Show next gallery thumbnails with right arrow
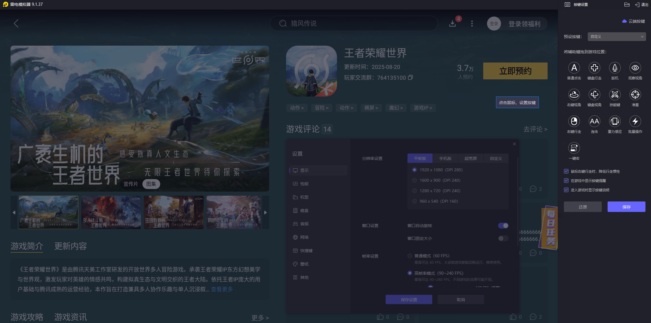Viewport: 651px width, 323px height. [265, 213]
